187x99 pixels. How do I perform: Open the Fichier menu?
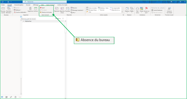[3, 5]
